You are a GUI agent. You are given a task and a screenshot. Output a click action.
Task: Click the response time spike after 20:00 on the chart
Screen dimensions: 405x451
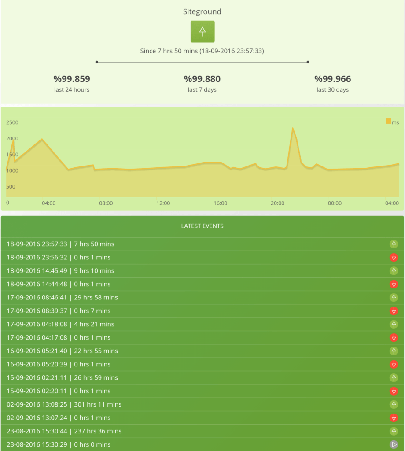[293, 128]
